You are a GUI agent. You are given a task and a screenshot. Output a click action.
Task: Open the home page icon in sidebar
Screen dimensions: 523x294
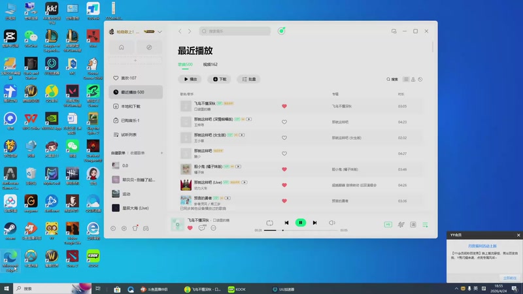pos(122,47)
